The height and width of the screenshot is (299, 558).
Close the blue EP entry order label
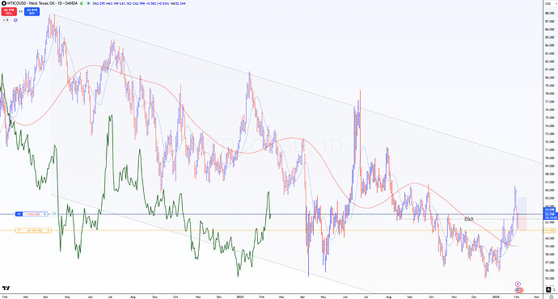point(44,214)
